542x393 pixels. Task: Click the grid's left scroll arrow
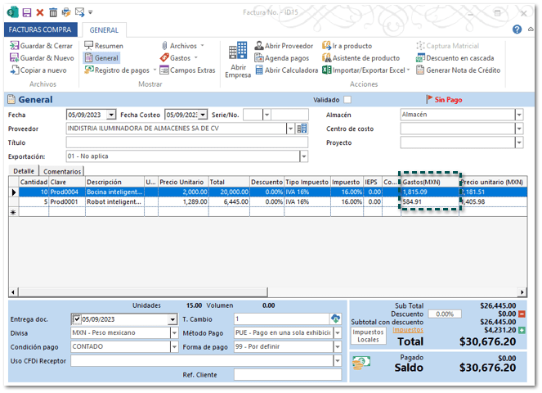point(13,292)
